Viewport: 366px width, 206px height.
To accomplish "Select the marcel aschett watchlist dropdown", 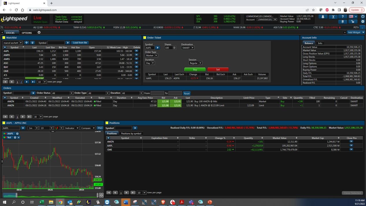I will coord(13,43).
